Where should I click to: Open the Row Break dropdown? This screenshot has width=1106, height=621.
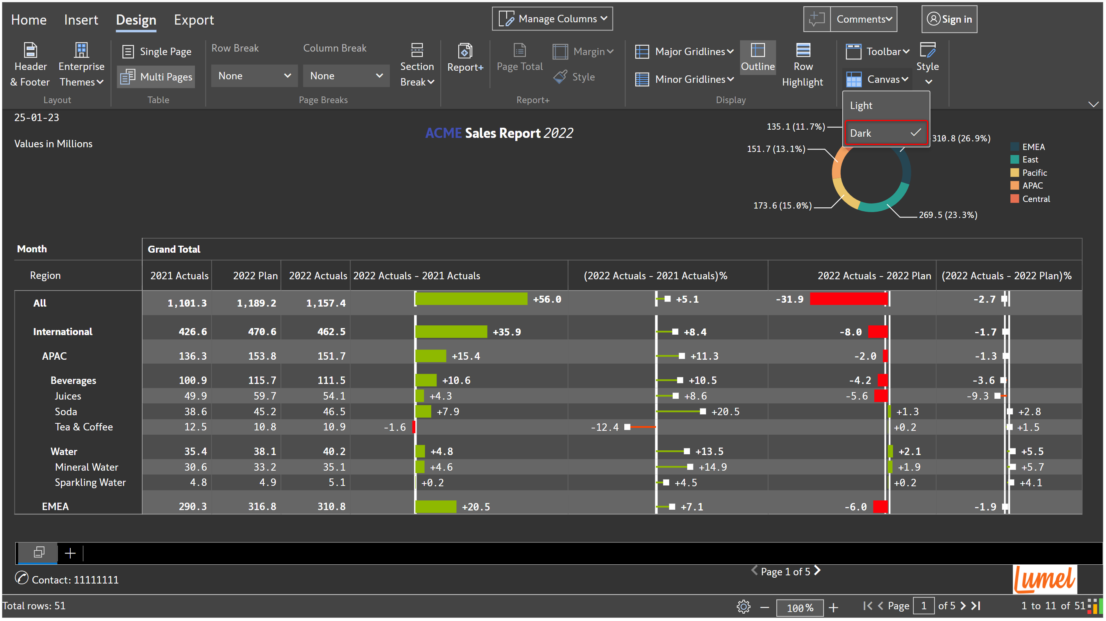click(x=254, y=76)
